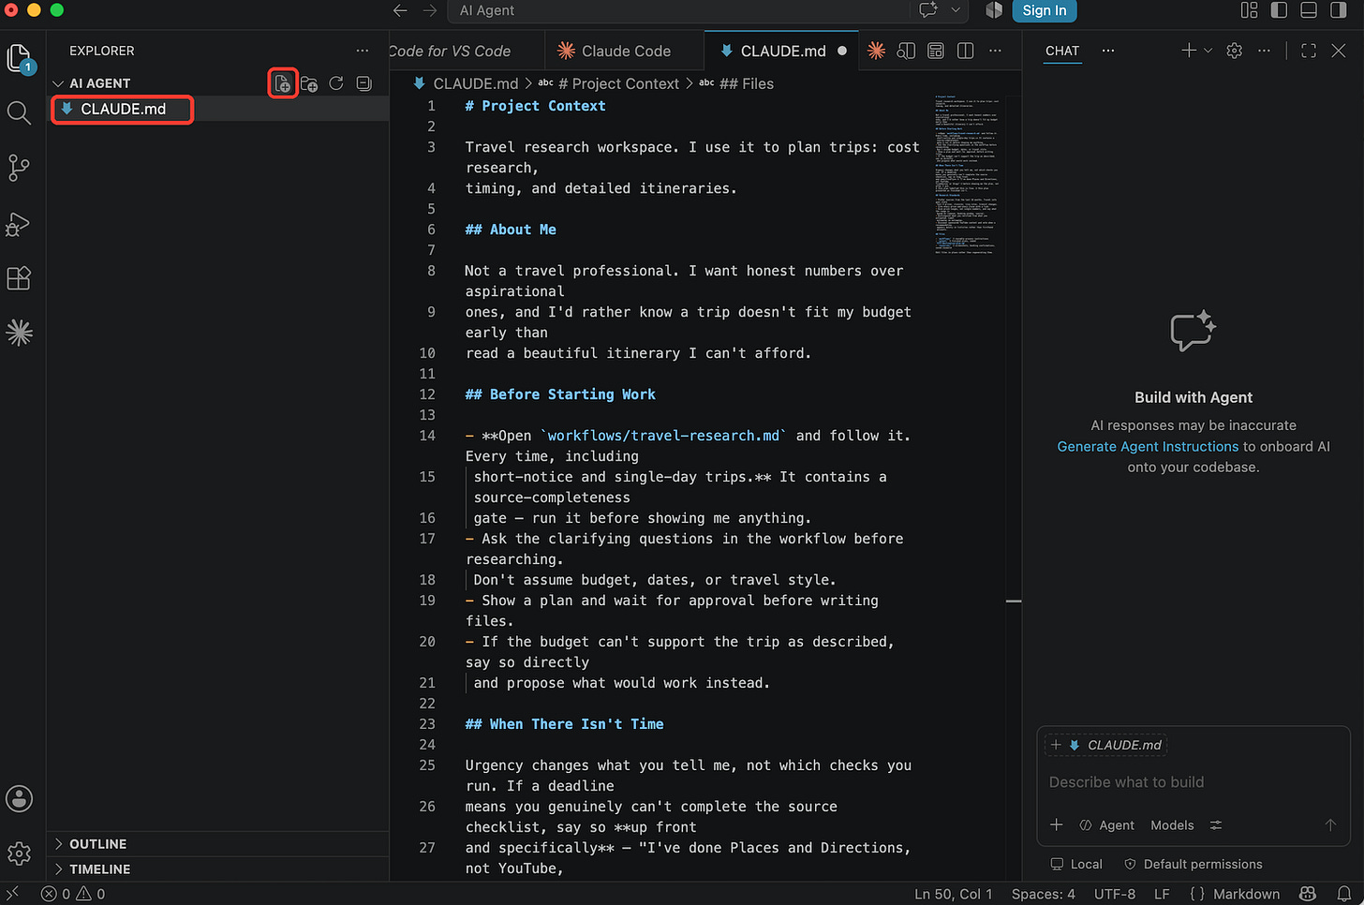Open the new chat dropdown arrow
1364x905 pixels.
[x=1208, y=51]
